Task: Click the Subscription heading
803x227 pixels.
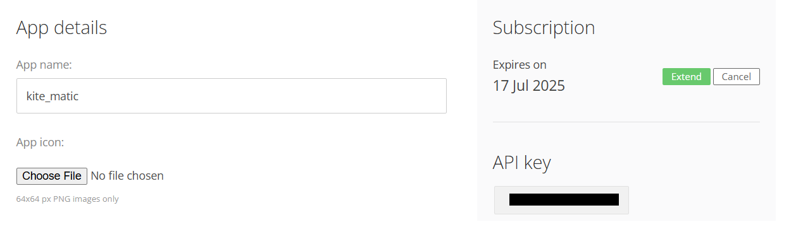Action: (x=544, y=28)
